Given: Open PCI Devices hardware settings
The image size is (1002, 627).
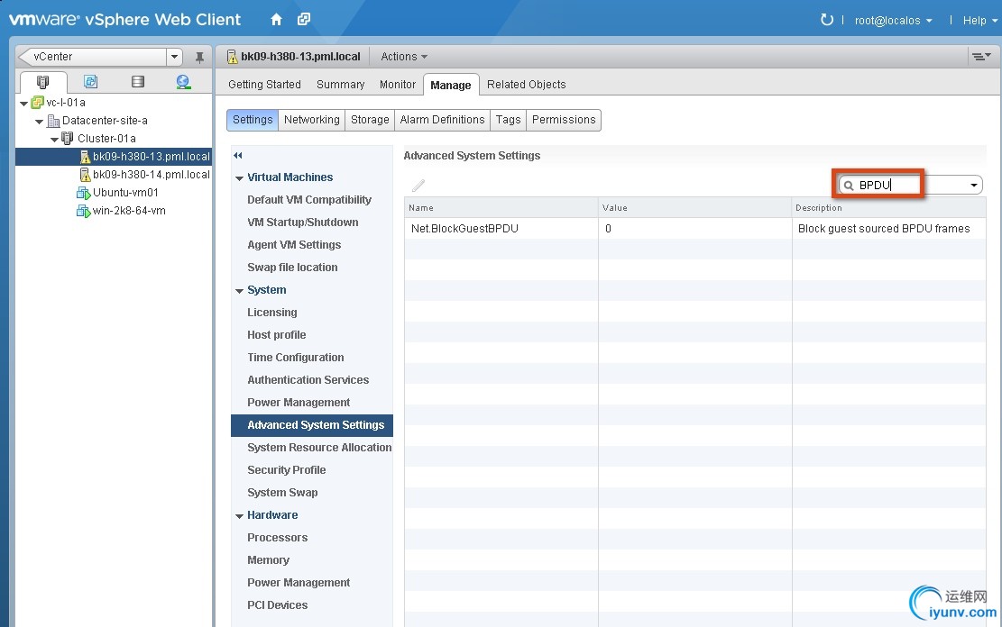Looking at the screenshot, I should click(x=278, y=605).
